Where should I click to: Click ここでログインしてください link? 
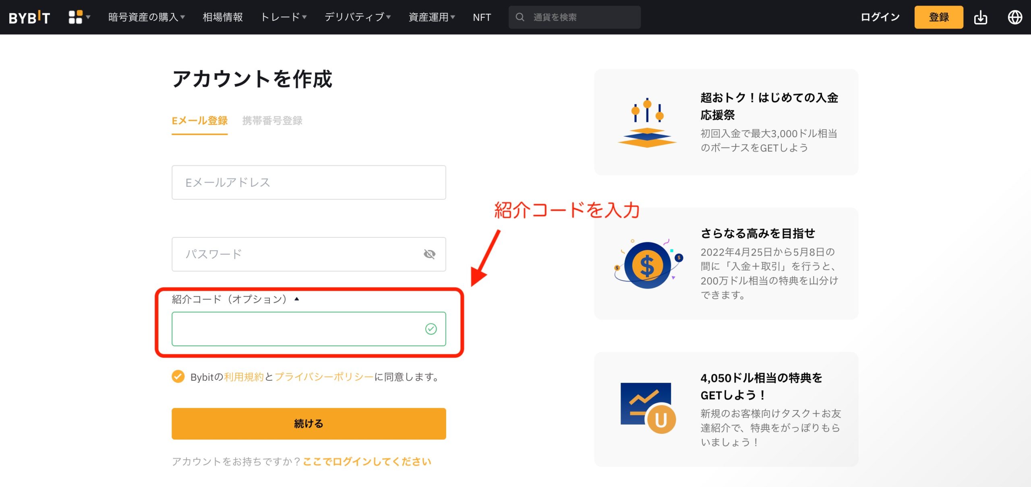367,461
